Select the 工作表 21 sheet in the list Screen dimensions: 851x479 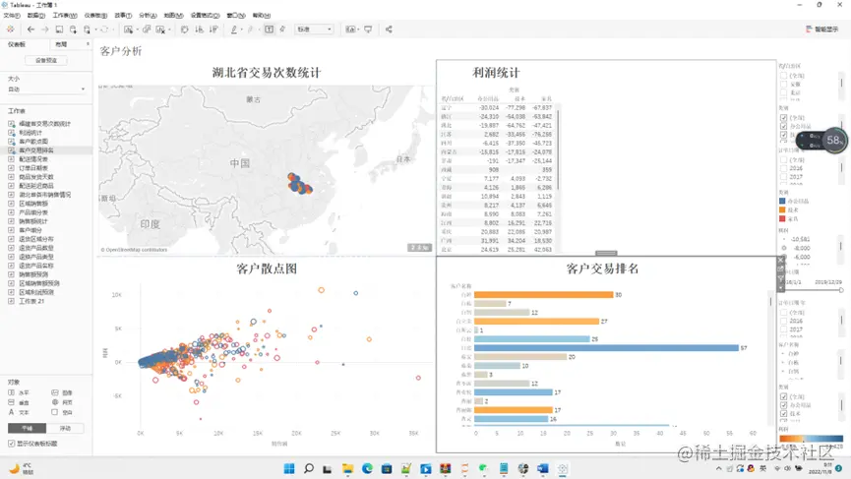click(x=31, y=301)
